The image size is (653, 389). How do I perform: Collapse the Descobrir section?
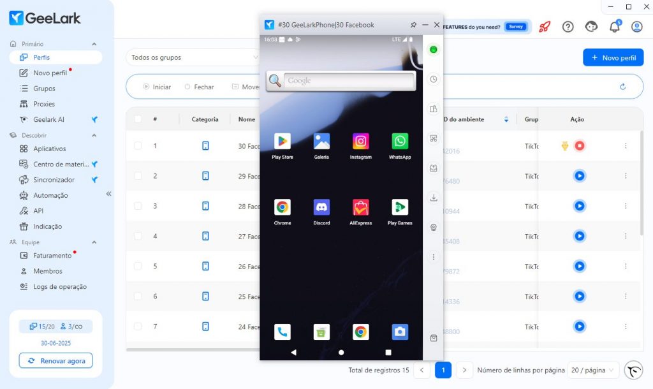(x=94, y=135)
